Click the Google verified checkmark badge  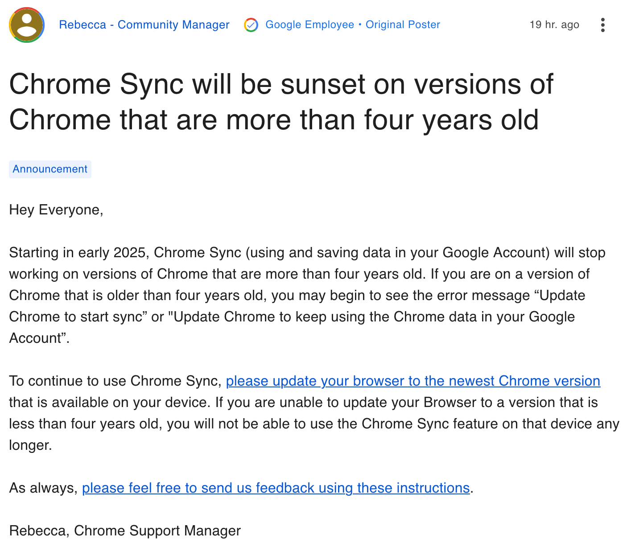(x=251, y=25)
